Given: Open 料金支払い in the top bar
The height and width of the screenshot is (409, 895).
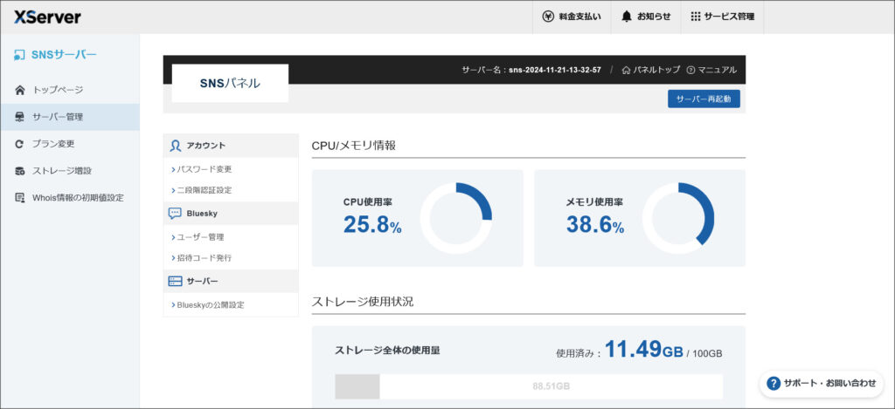Looking at the screenshot, I should click(572, 17).
